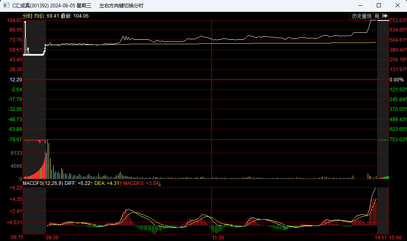Viewport: 407px width, 241px height.
Task: Click the 最新 104.06 latest price label
Action: click(x=75, y=16)
